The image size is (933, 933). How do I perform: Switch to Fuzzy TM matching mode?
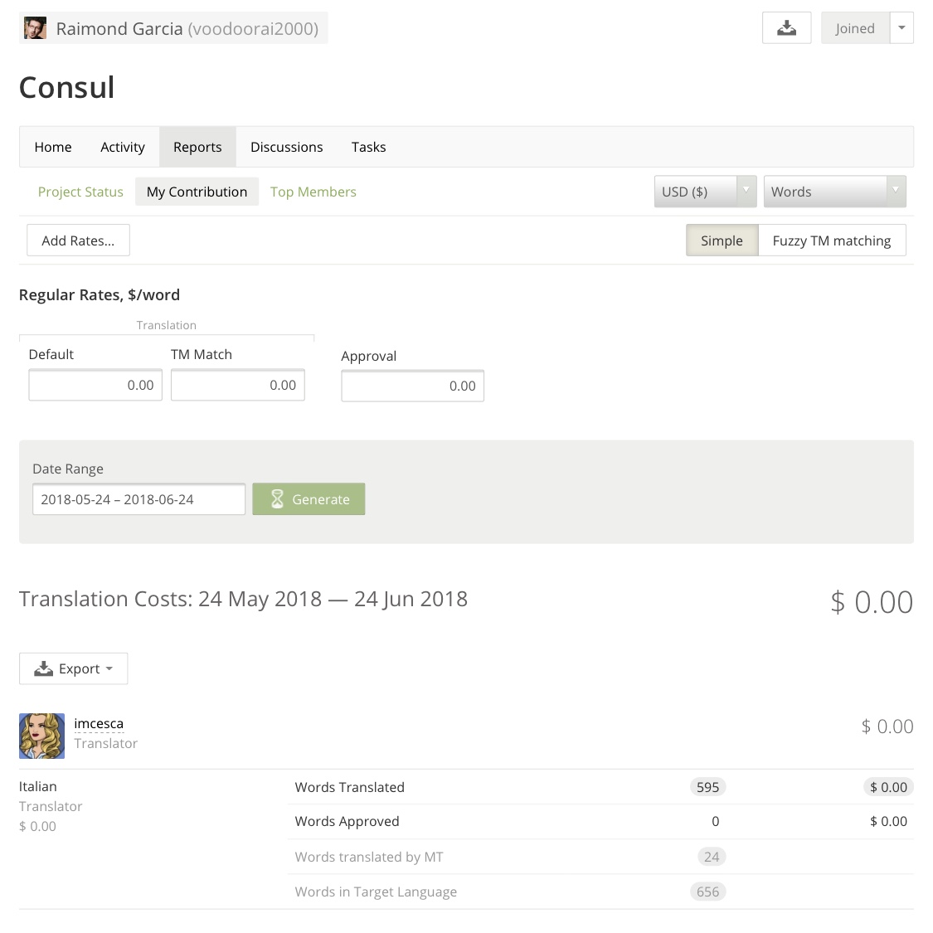[831, 241]
